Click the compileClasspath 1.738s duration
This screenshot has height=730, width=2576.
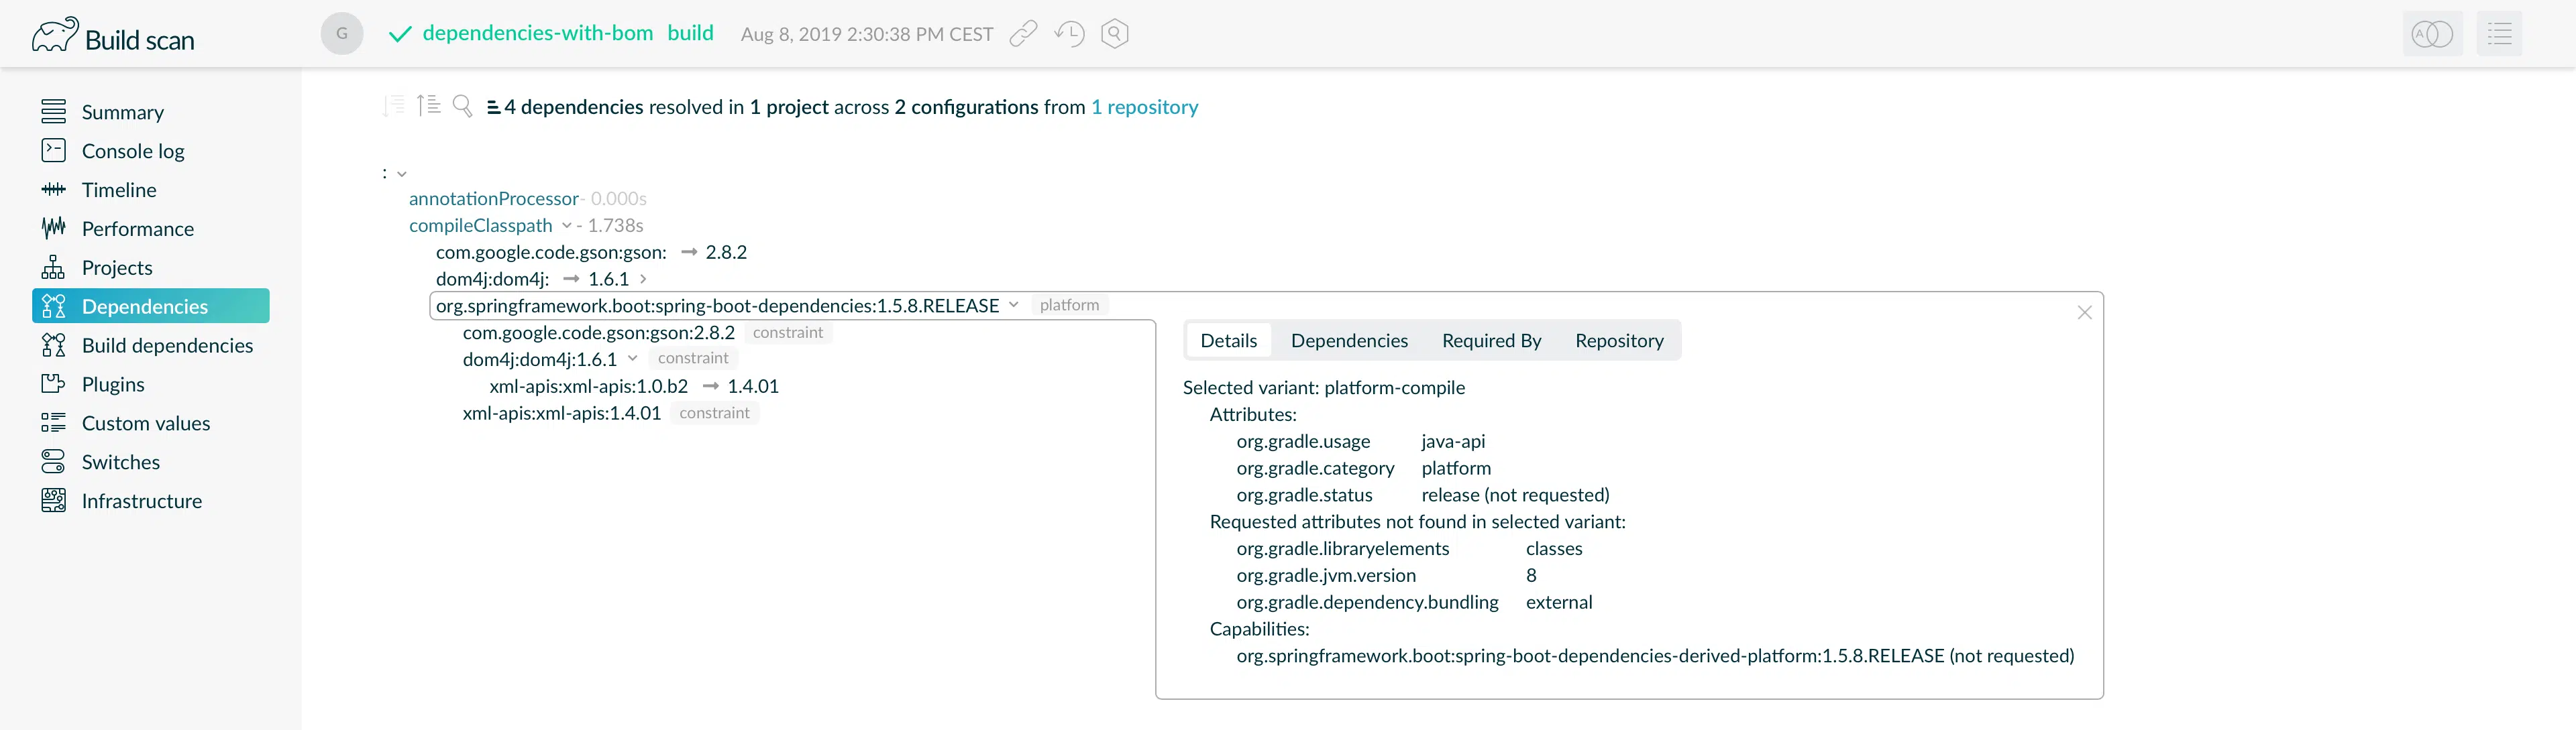[x=615, y=226]
